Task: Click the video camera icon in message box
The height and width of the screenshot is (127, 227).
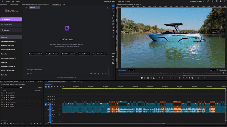Action: 91,74
